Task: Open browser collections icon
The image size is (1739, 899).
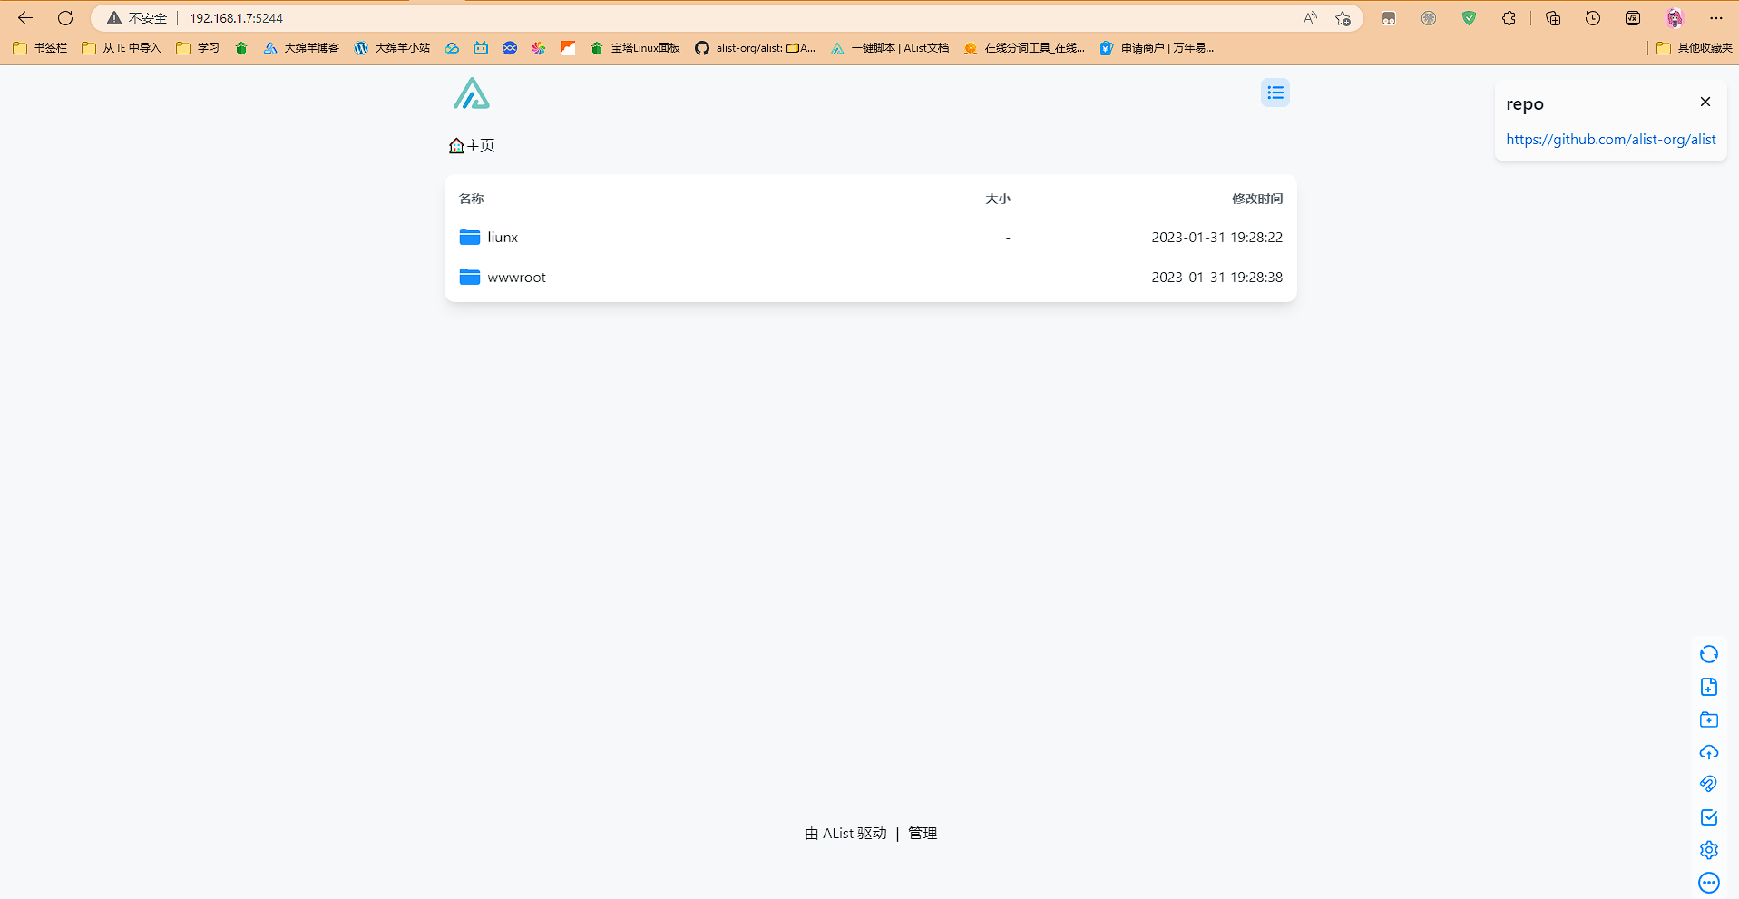Action: [1553, 18]
